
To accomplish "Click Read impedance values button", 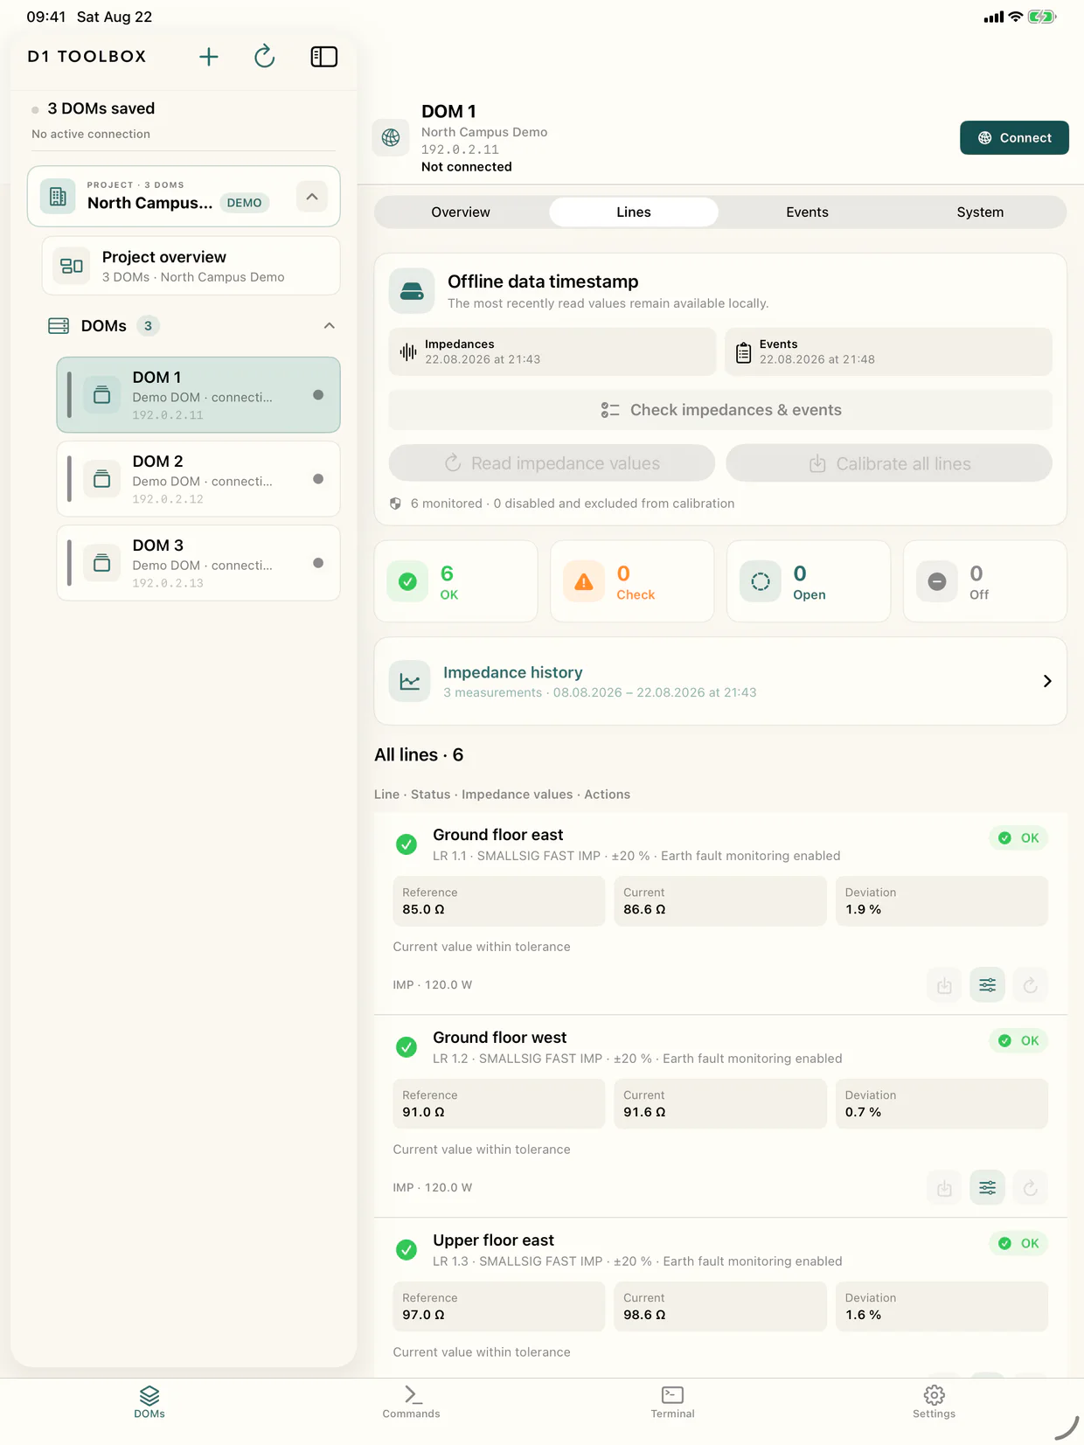I will (x=552, y=463).
